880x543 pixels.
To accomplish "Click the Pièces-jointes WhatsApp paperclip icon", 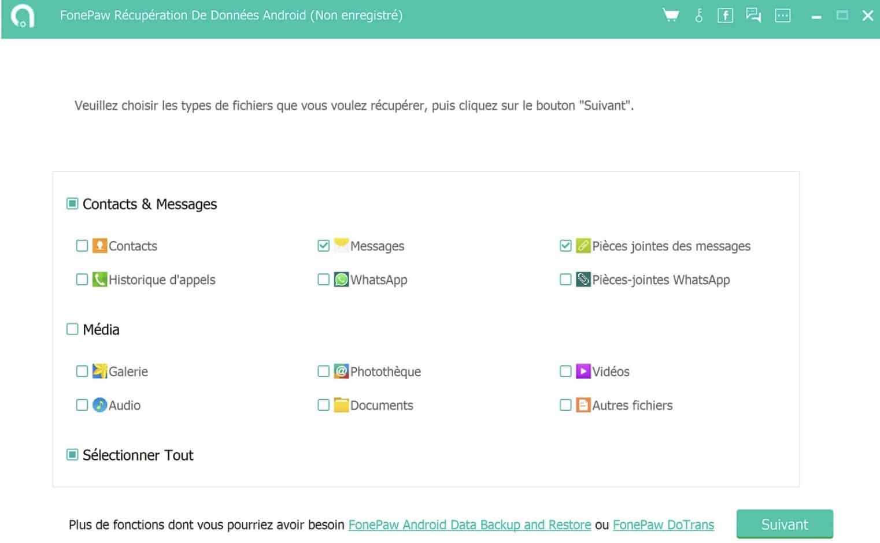I will click(583, 280).
